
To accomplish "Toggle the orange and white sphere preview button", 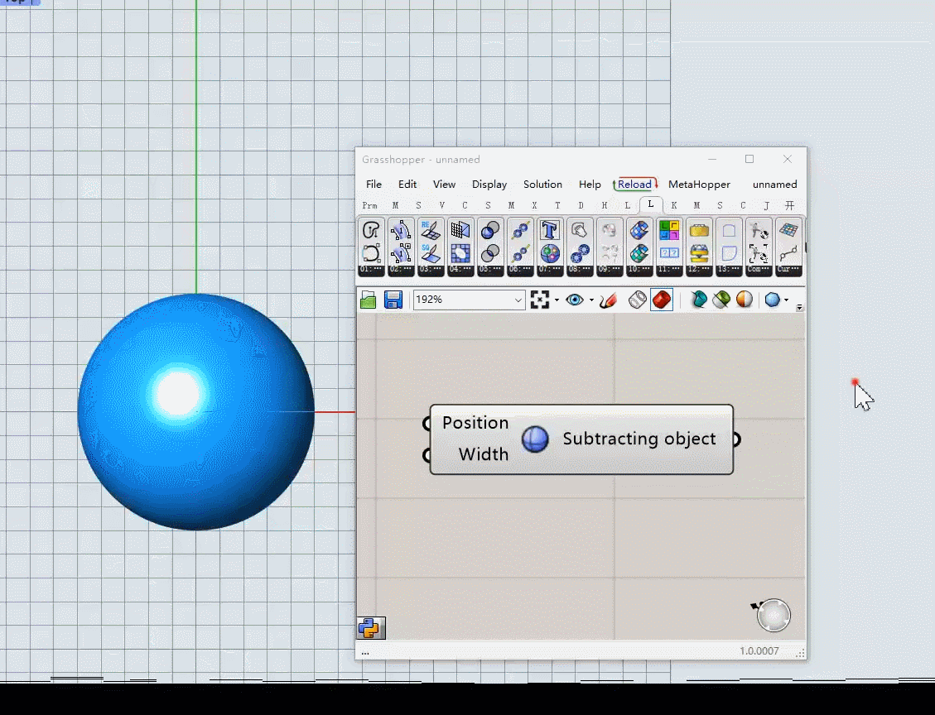I will pyautogui.click(x=745, y=300).
